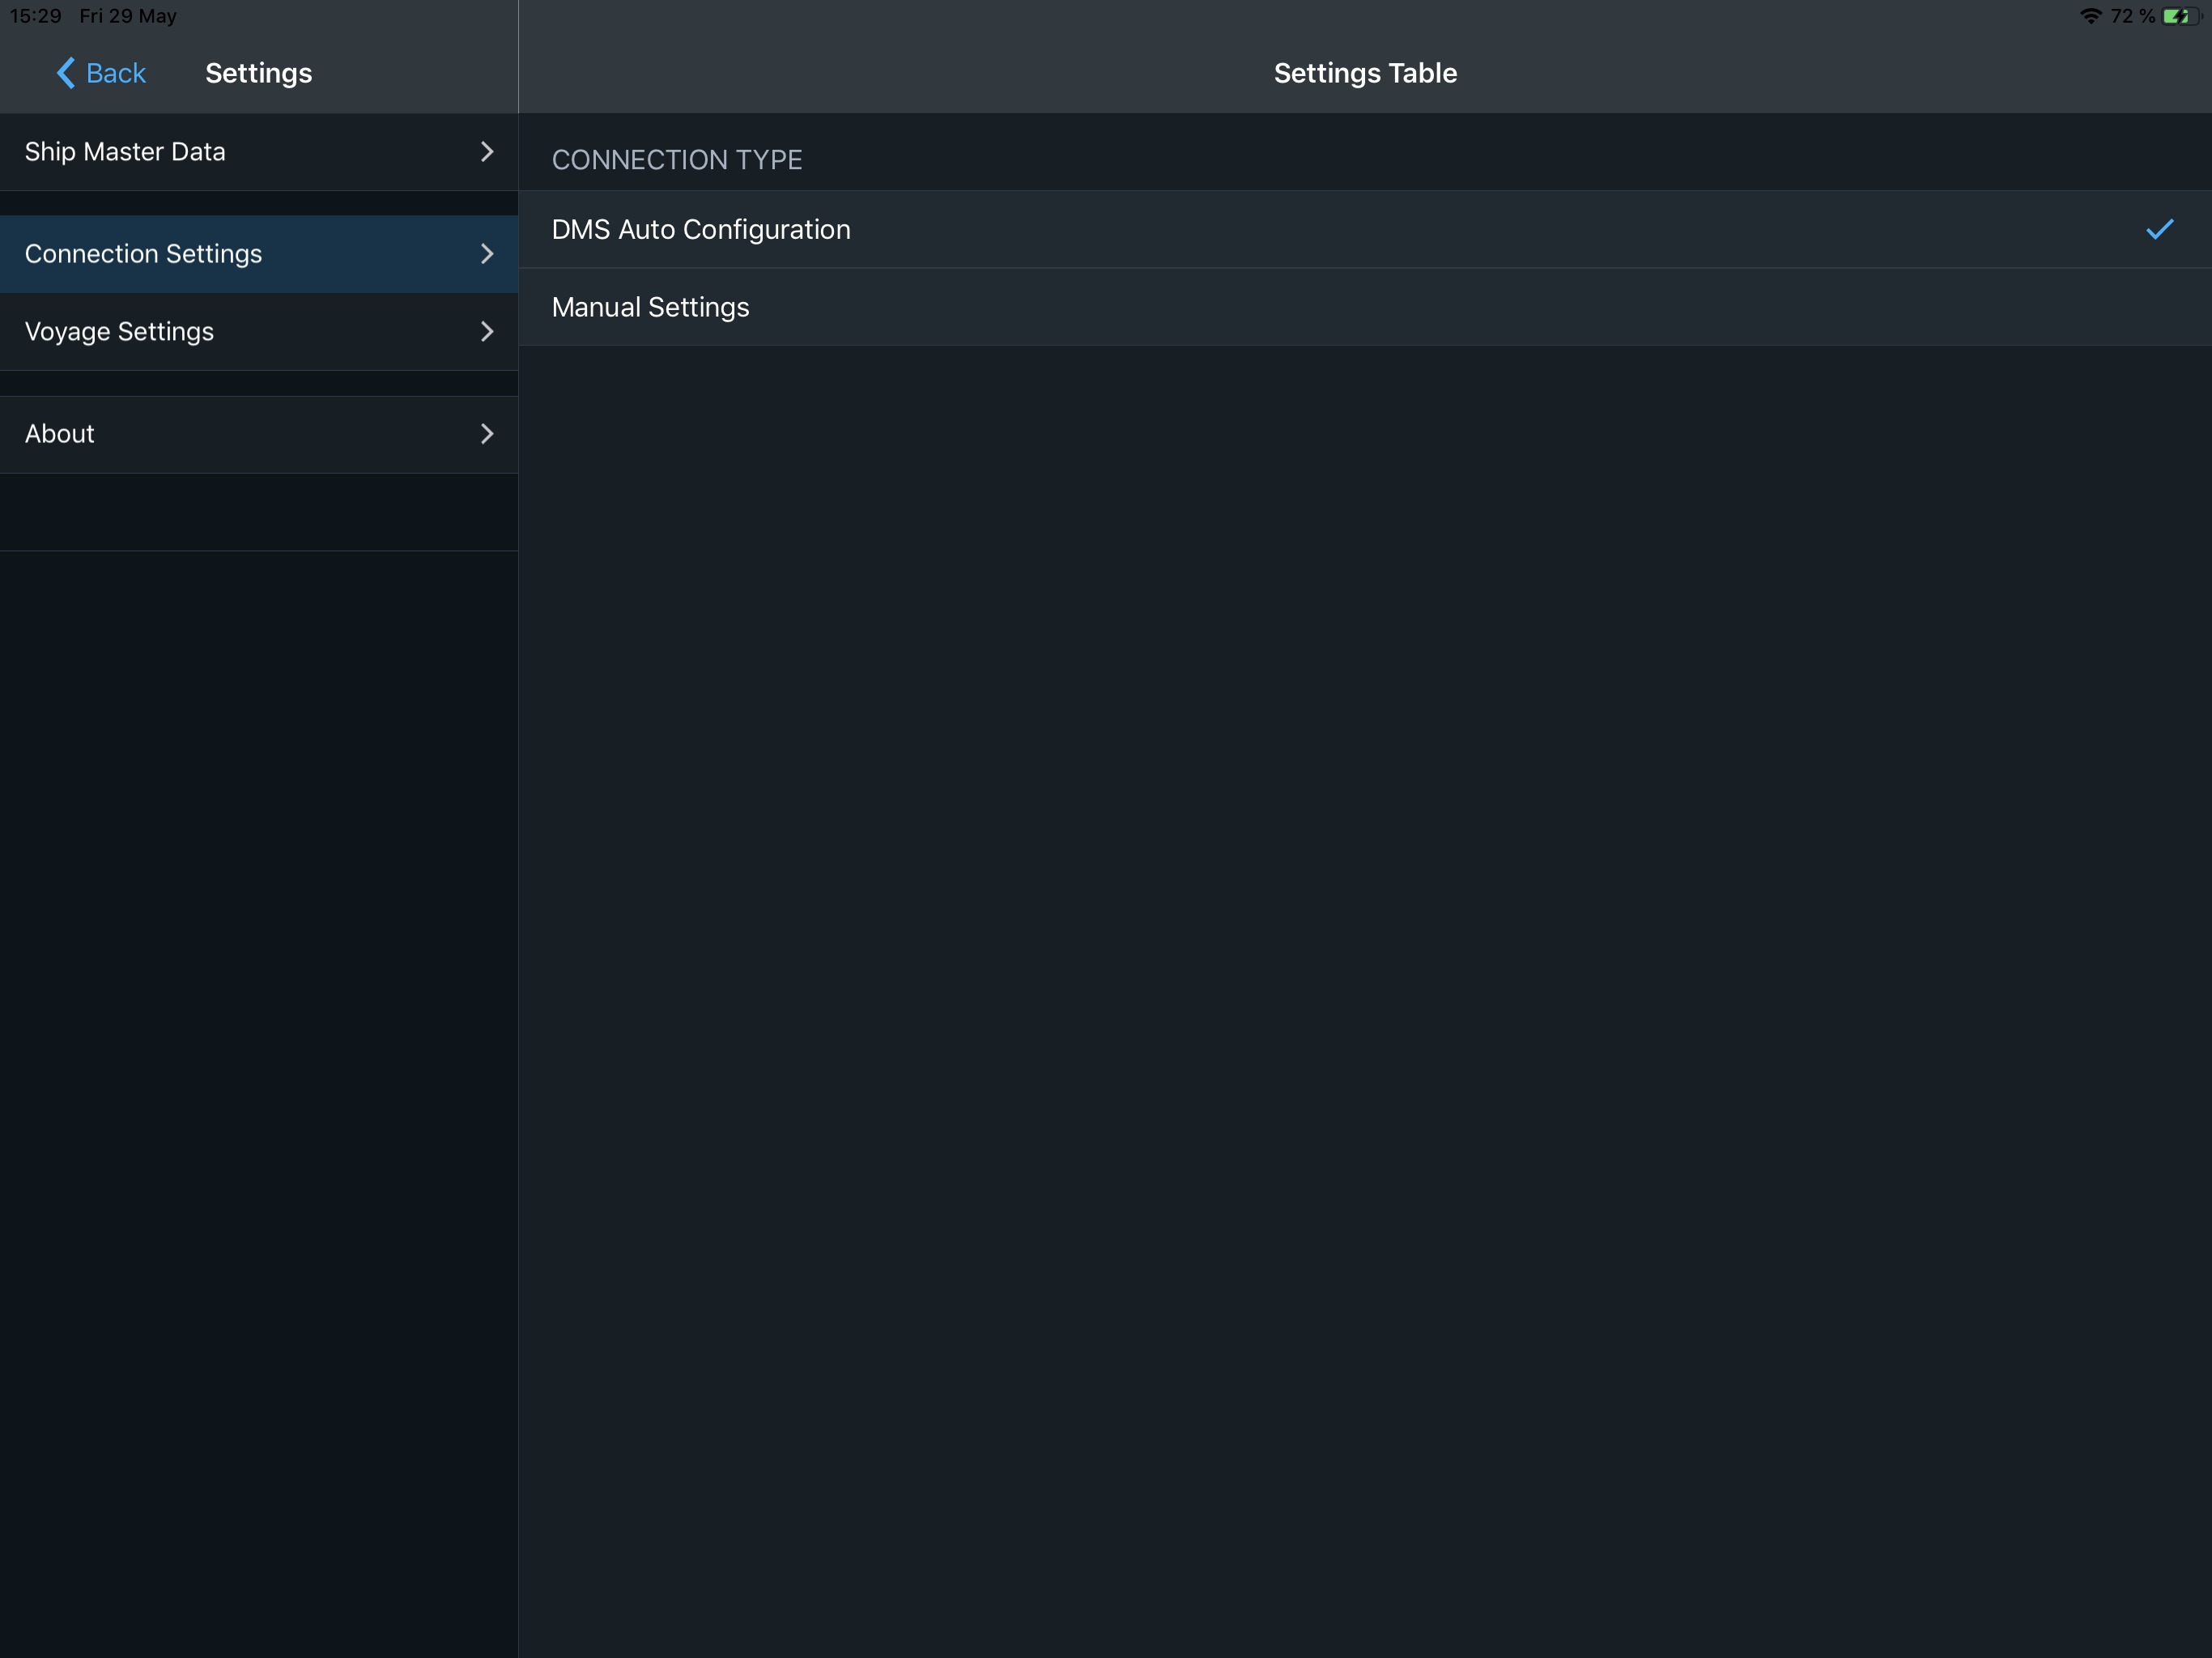Expand Ship Master Data chevron arrow

[487, 152]
